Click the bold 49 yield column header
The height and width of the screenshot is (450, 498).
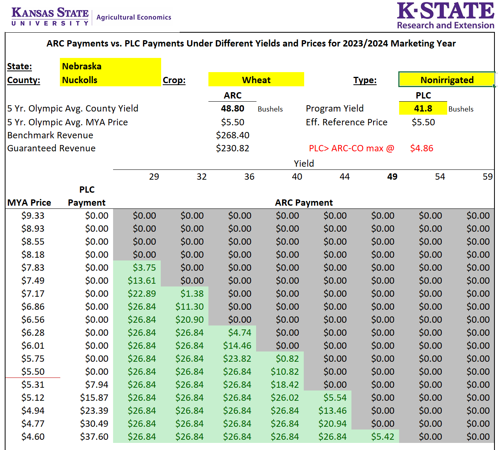[392, 177]
